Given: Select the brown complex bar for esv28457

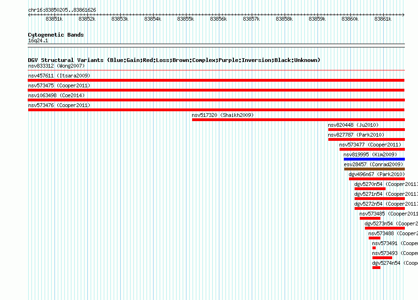Looking at the screenshot, I should point(374,169).
